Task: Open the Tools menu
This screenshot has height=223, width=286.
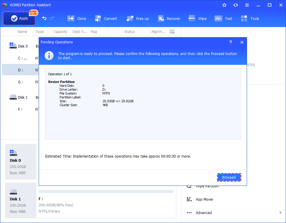Action: coord(250,18)
